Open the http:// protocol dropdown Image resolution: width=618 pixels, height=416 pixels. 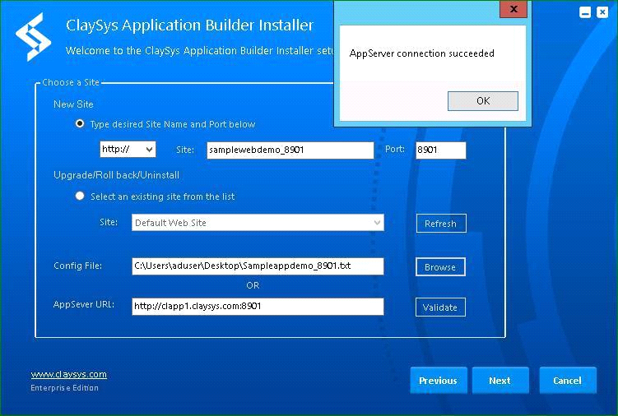coord(128,150)
